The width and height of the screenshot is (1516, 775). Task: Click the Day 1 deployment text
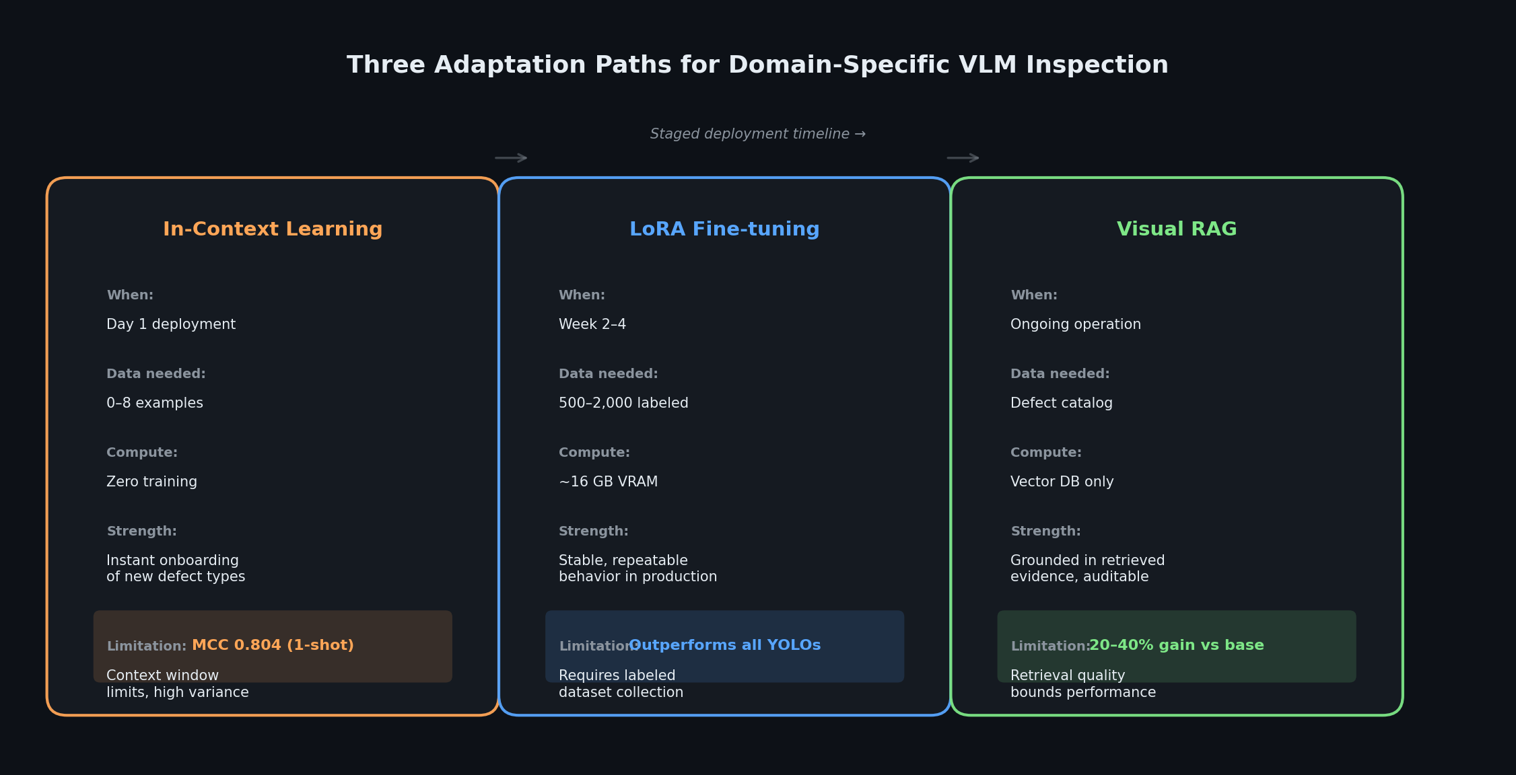[171, 325]
